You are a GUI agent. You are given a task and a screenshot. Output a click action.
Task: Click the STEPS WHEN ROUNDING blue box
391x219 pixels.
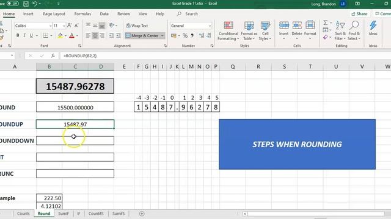[297, 144]
